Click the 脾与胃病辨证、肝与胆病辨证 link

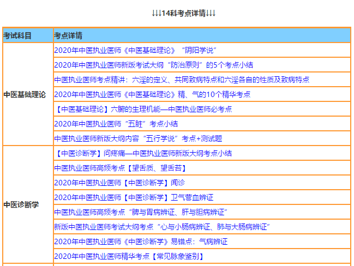(x=141, y=212)
